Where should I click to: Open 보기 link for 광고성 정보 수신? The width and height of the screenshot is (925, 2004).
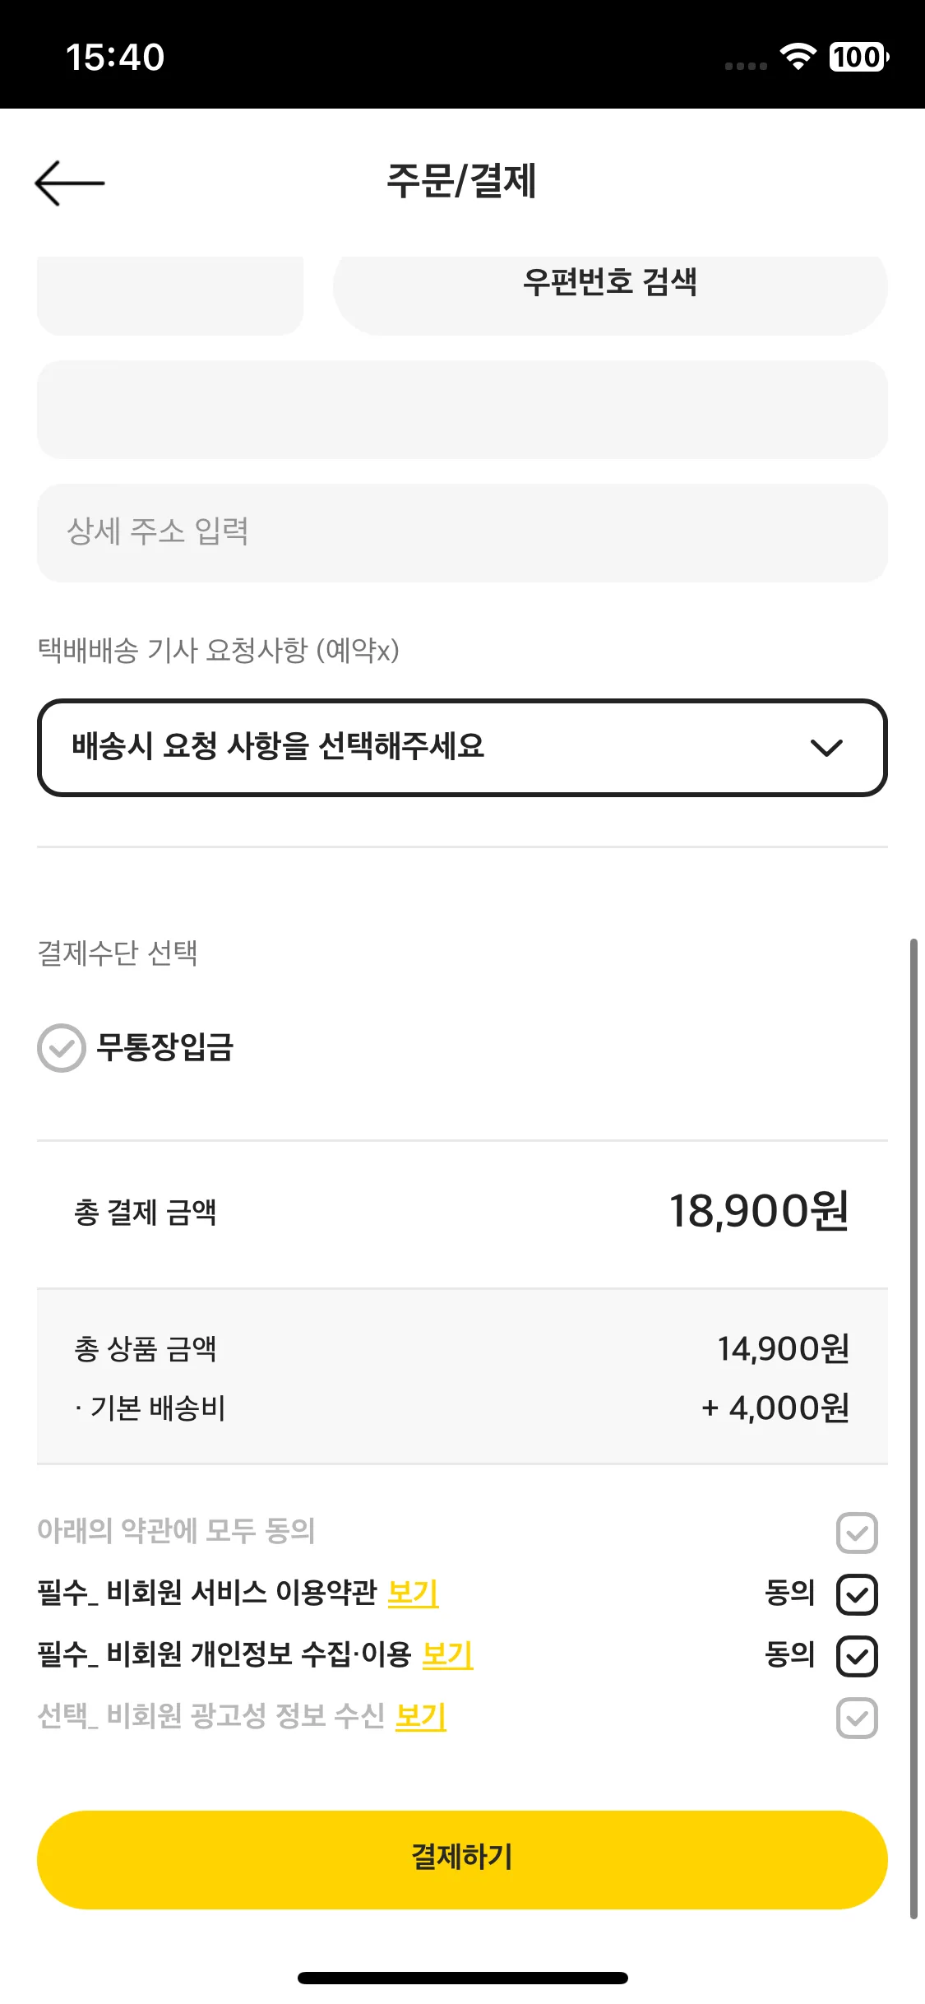[421, 1716]
